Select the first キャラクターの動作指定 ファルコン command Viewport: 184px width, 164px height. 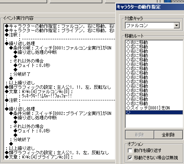pyautogui.click(x=60, y=26)
